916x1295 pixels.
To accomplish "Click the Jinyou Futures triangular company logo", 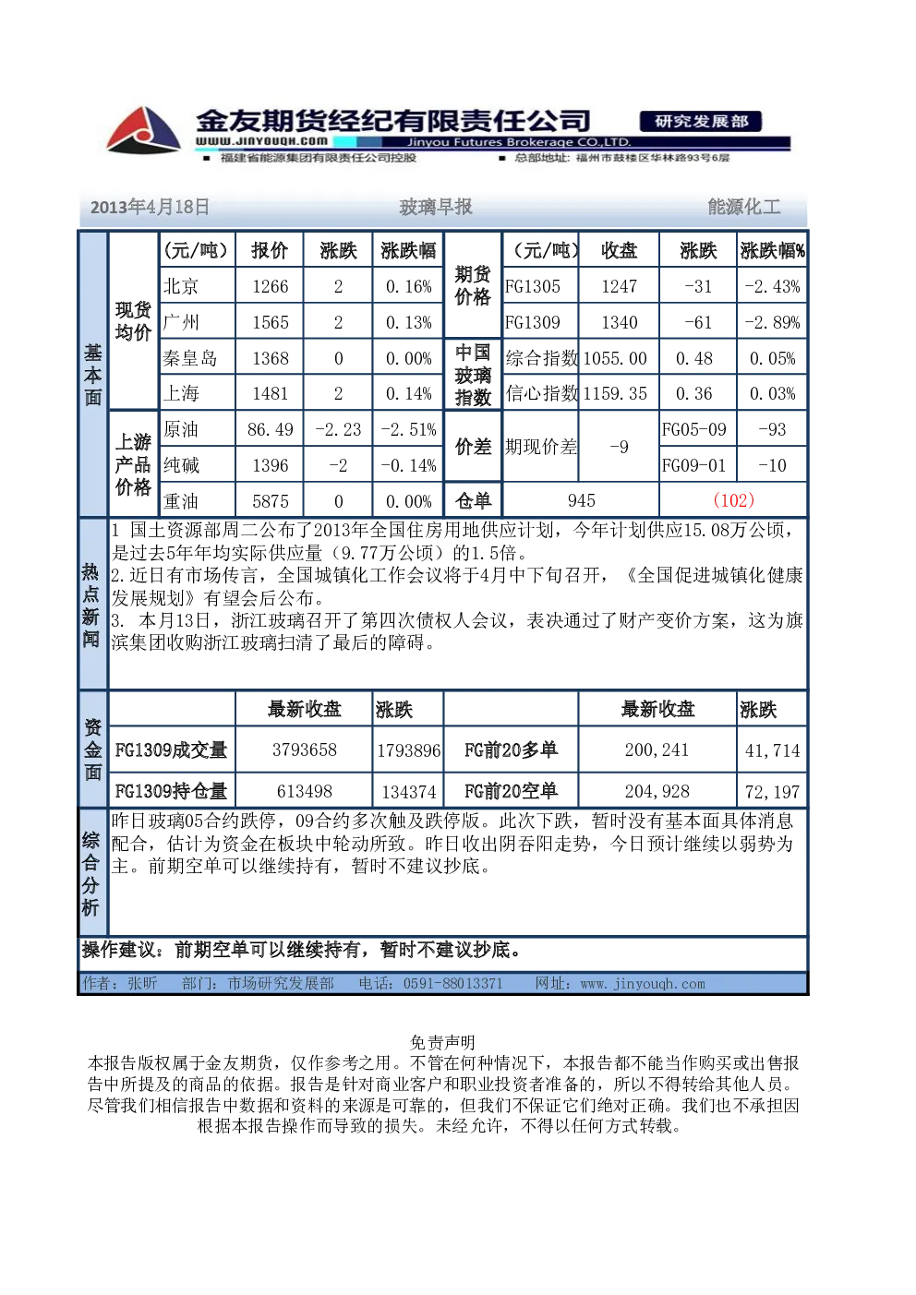I will [x=143, y=130].
